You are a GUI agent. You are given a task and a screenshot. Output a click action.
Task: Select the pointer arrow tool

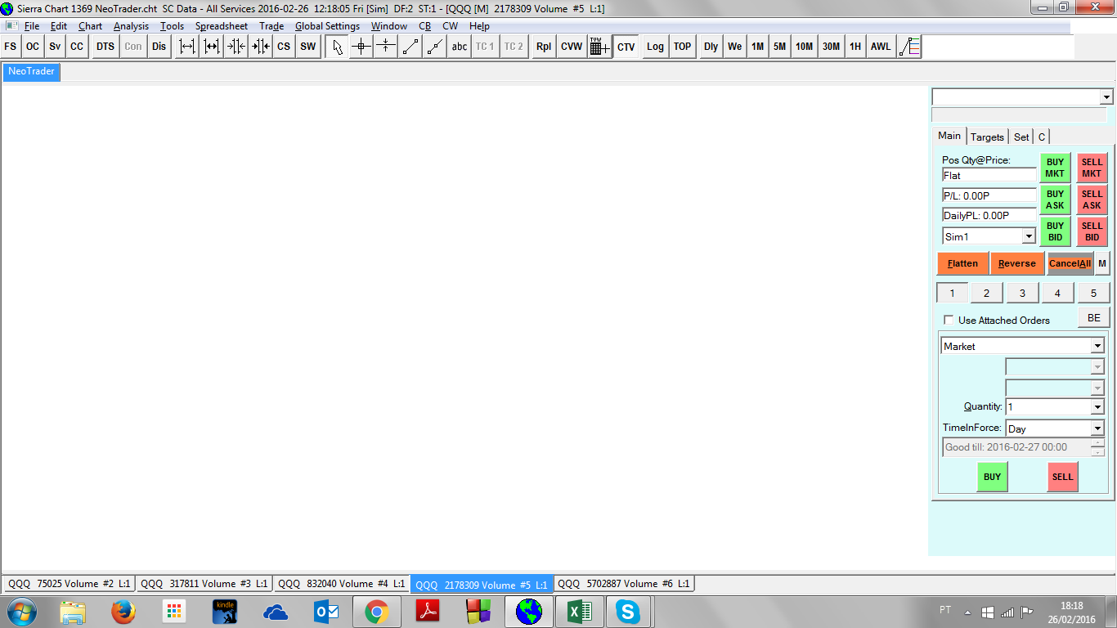[337, 47]
